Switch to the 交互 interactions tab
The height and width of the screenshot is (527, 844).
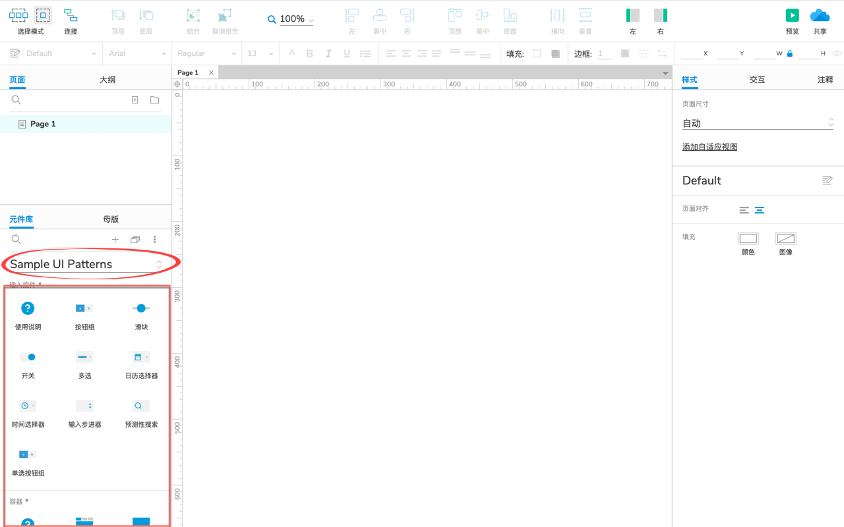point(757,80)
